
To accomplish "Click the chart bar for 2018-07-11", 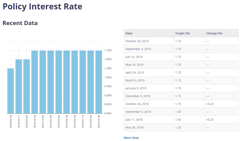I will tap(19, 86).
